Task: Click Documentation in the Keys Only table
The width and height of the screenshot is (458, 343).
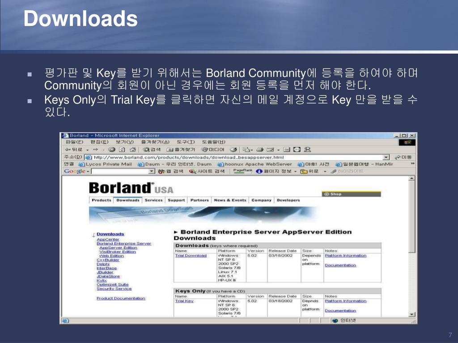Action: 340,311
